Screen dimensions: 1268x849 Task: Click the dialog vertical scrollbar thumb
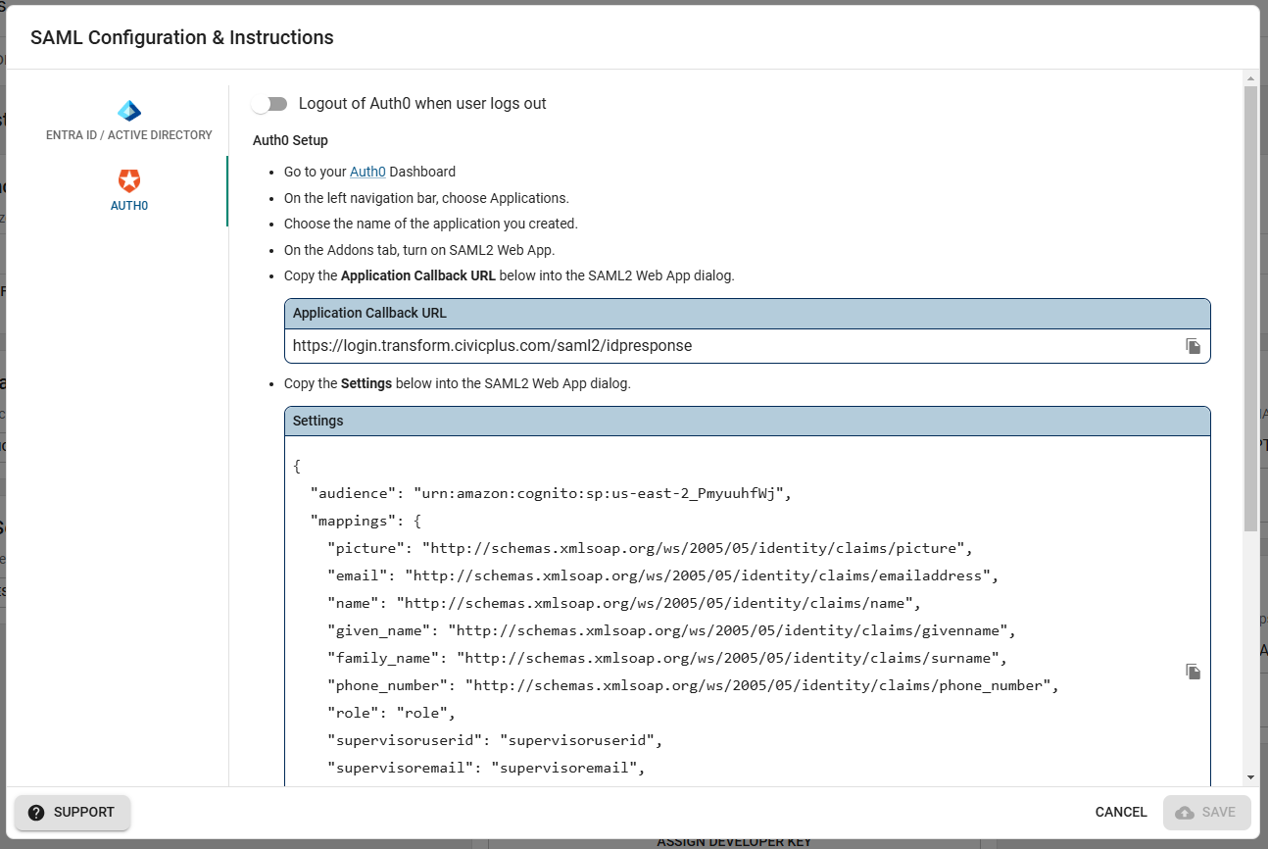[1250, 309]
